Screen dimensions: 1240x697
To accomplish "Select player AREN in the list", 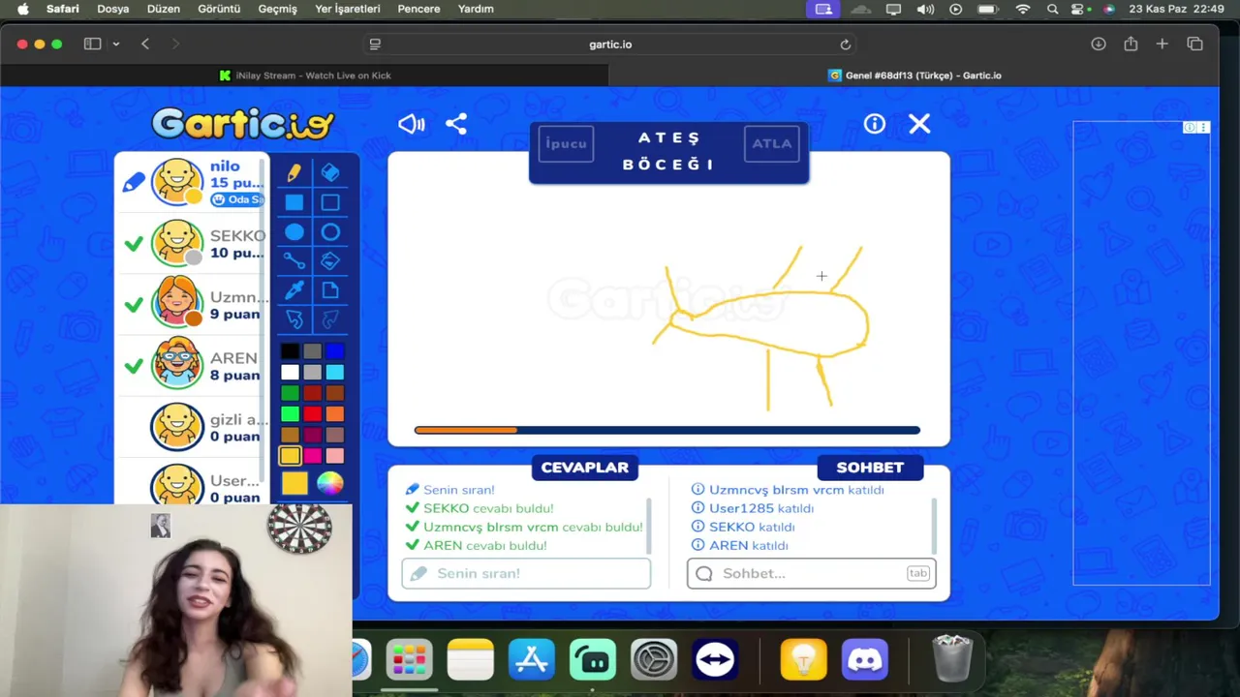I will 194,365.
